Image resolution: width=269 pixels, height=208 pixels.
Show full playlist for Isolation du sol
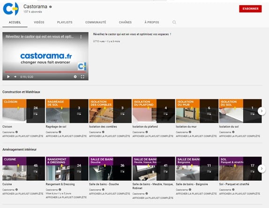click(x=239, y=136)
